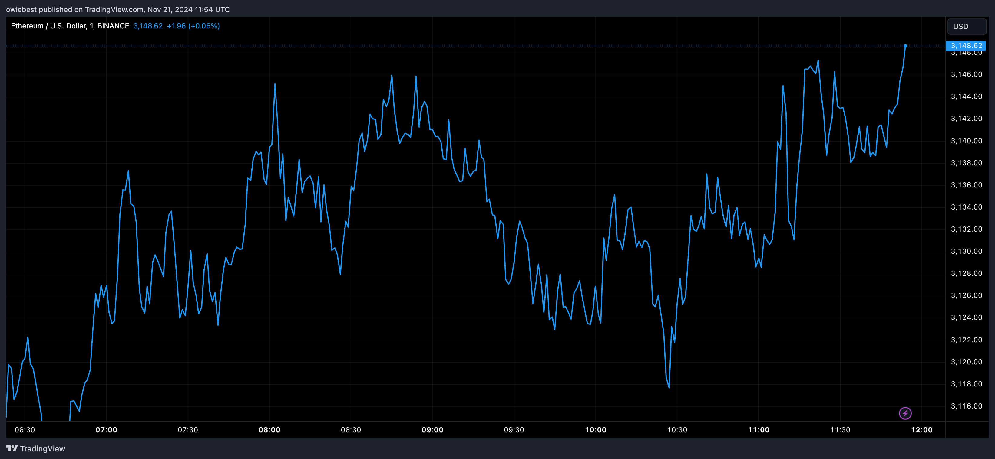Screen dimensions: 995x459
Task: Click the 07:30 time axis label
Action: click(x=188, y=430)
